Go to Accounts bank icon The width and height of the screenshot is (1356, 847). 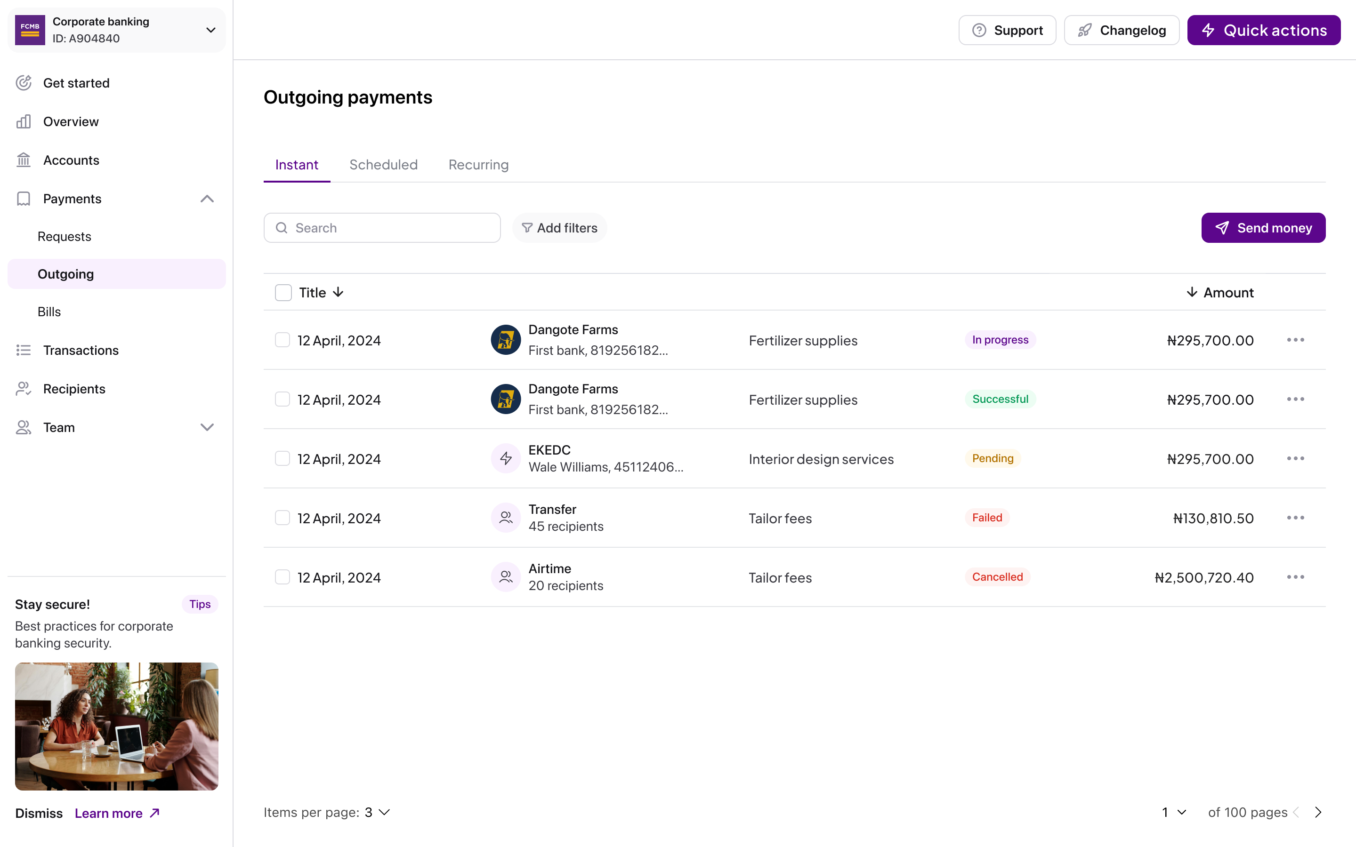[24, 160]
